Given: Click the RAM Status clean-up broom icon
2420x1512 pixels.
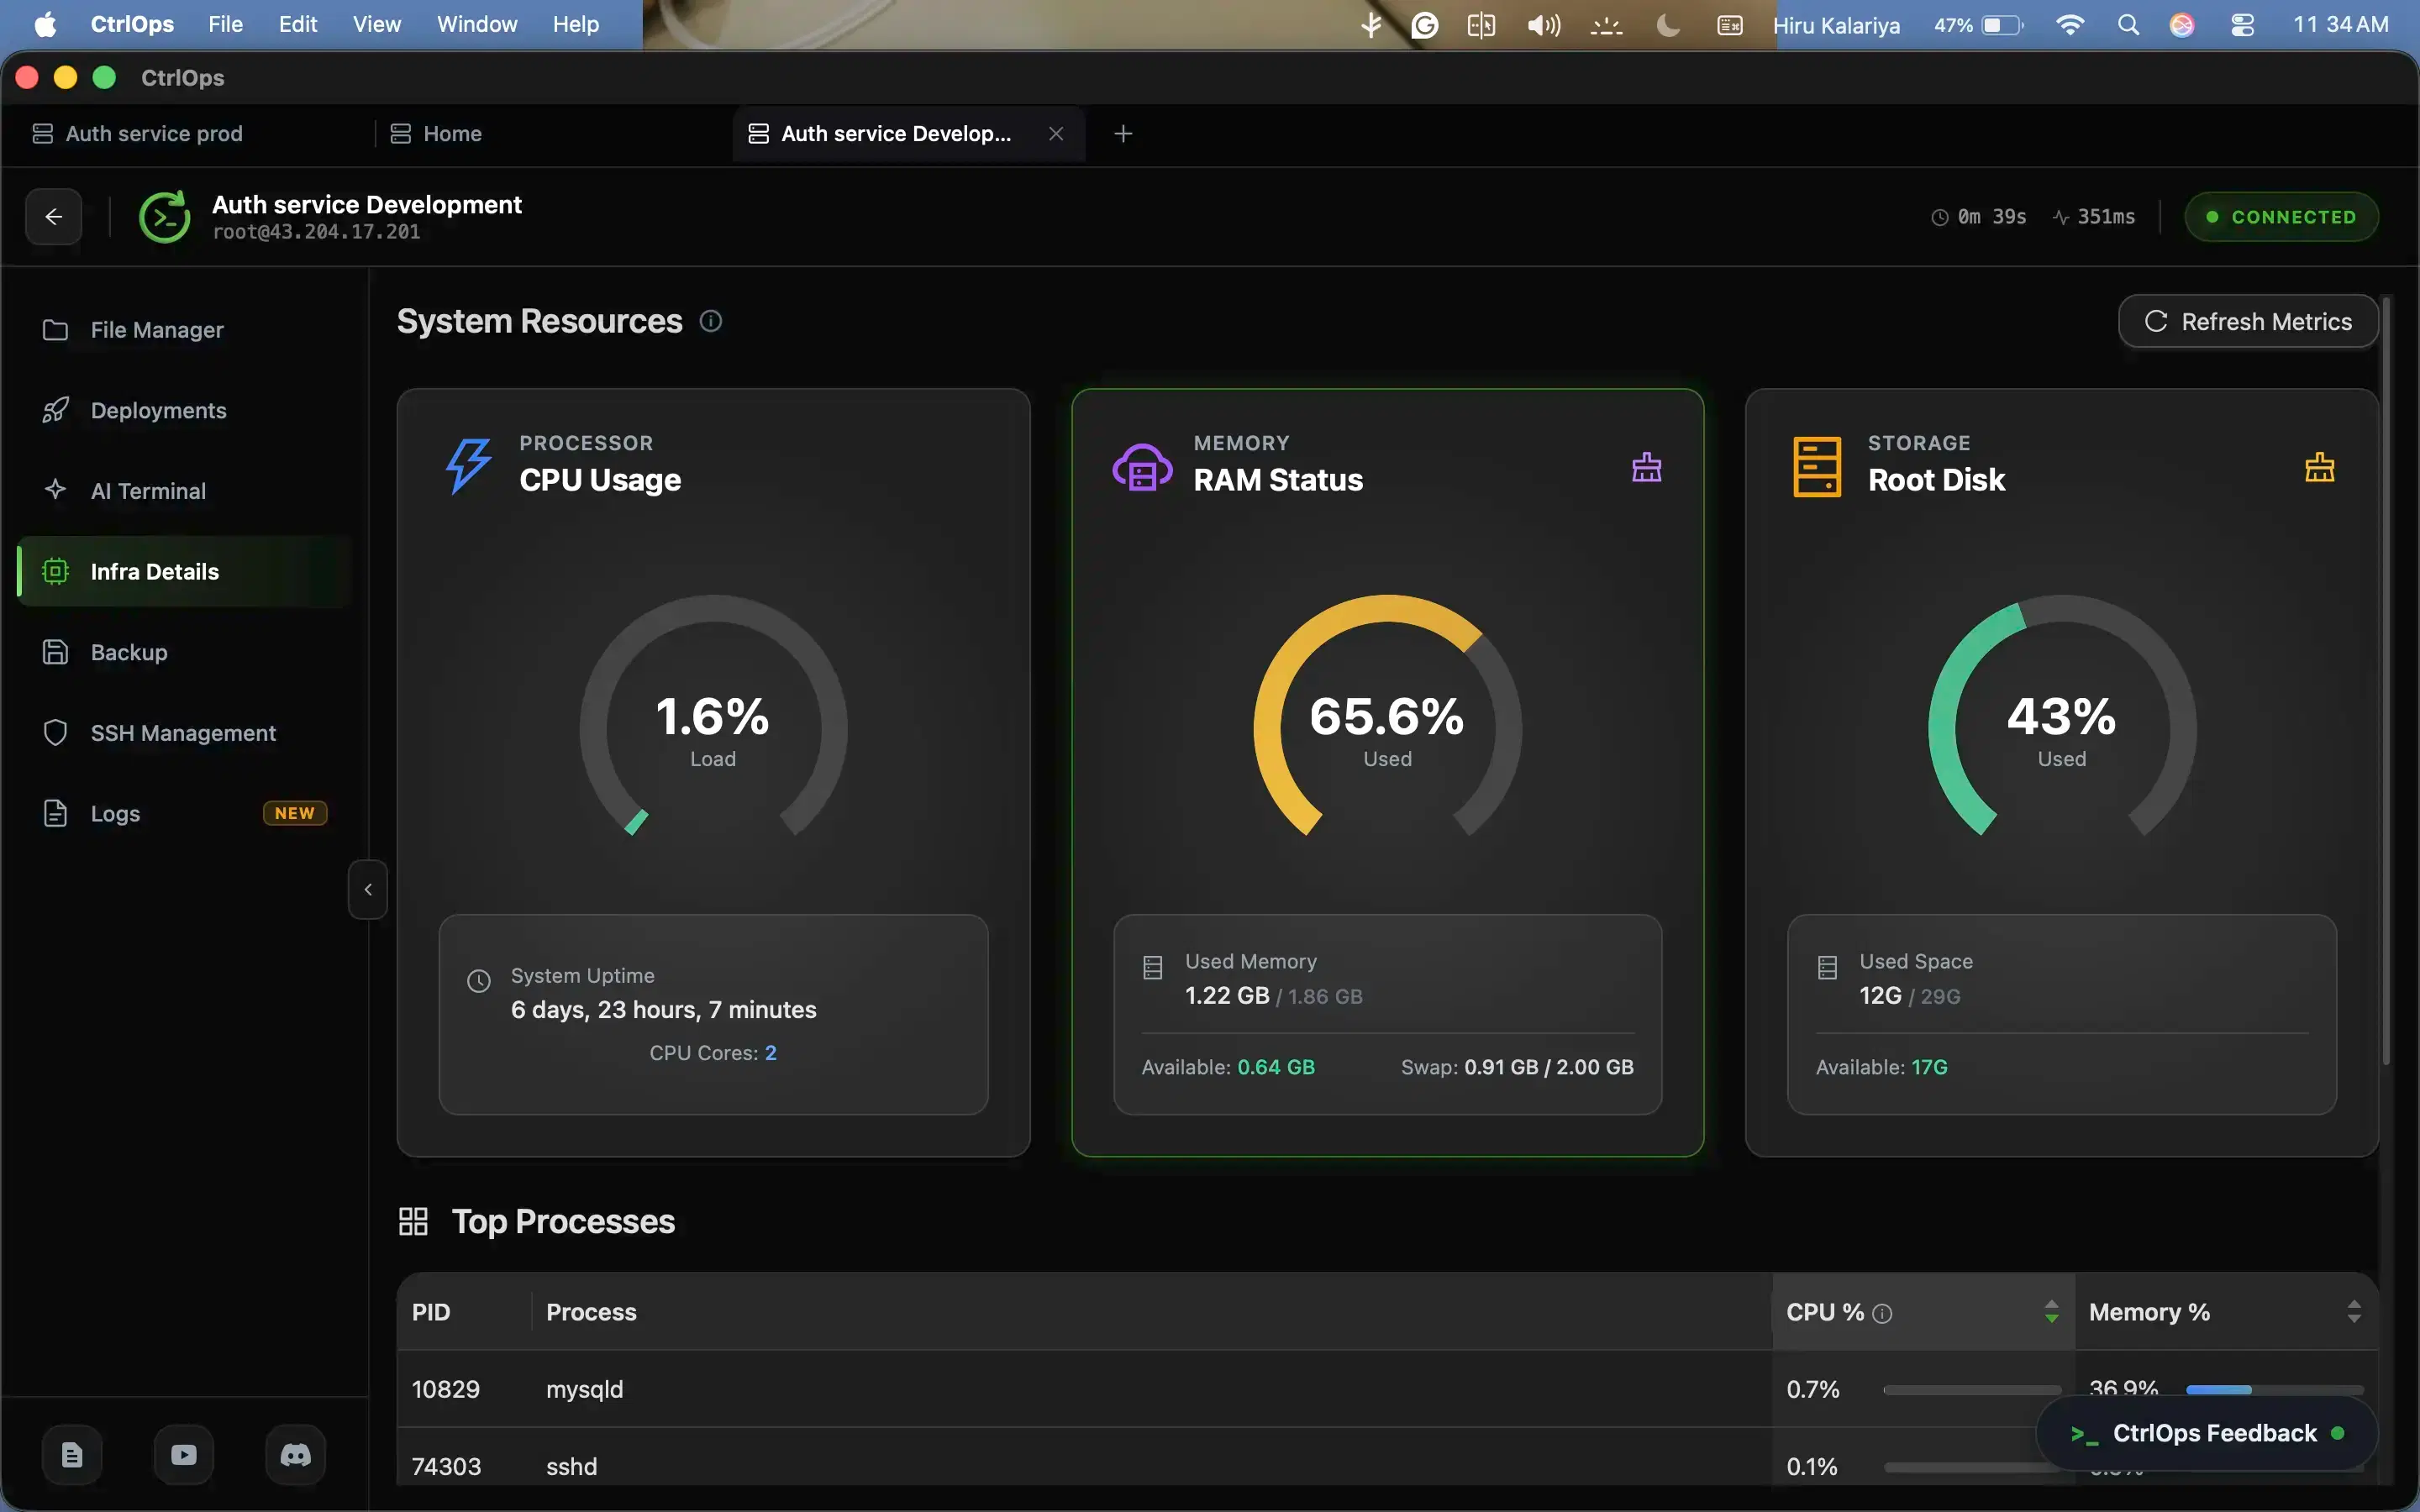Looking at the screenshot, I should [x=1646, y=467].
